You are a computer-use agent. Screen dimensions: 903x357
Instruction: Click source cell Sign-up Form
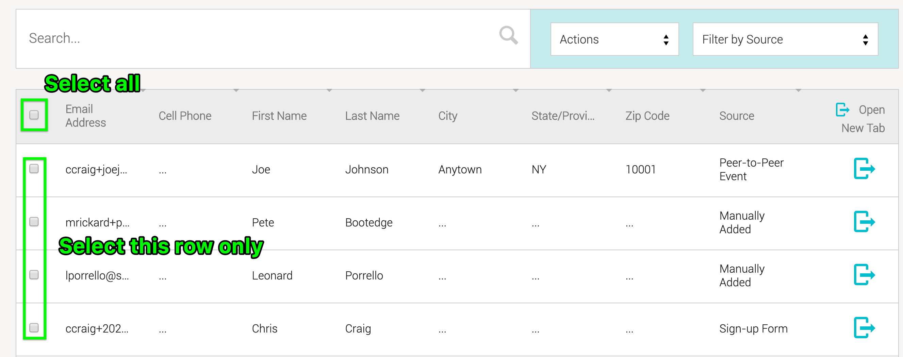point(753,329)
